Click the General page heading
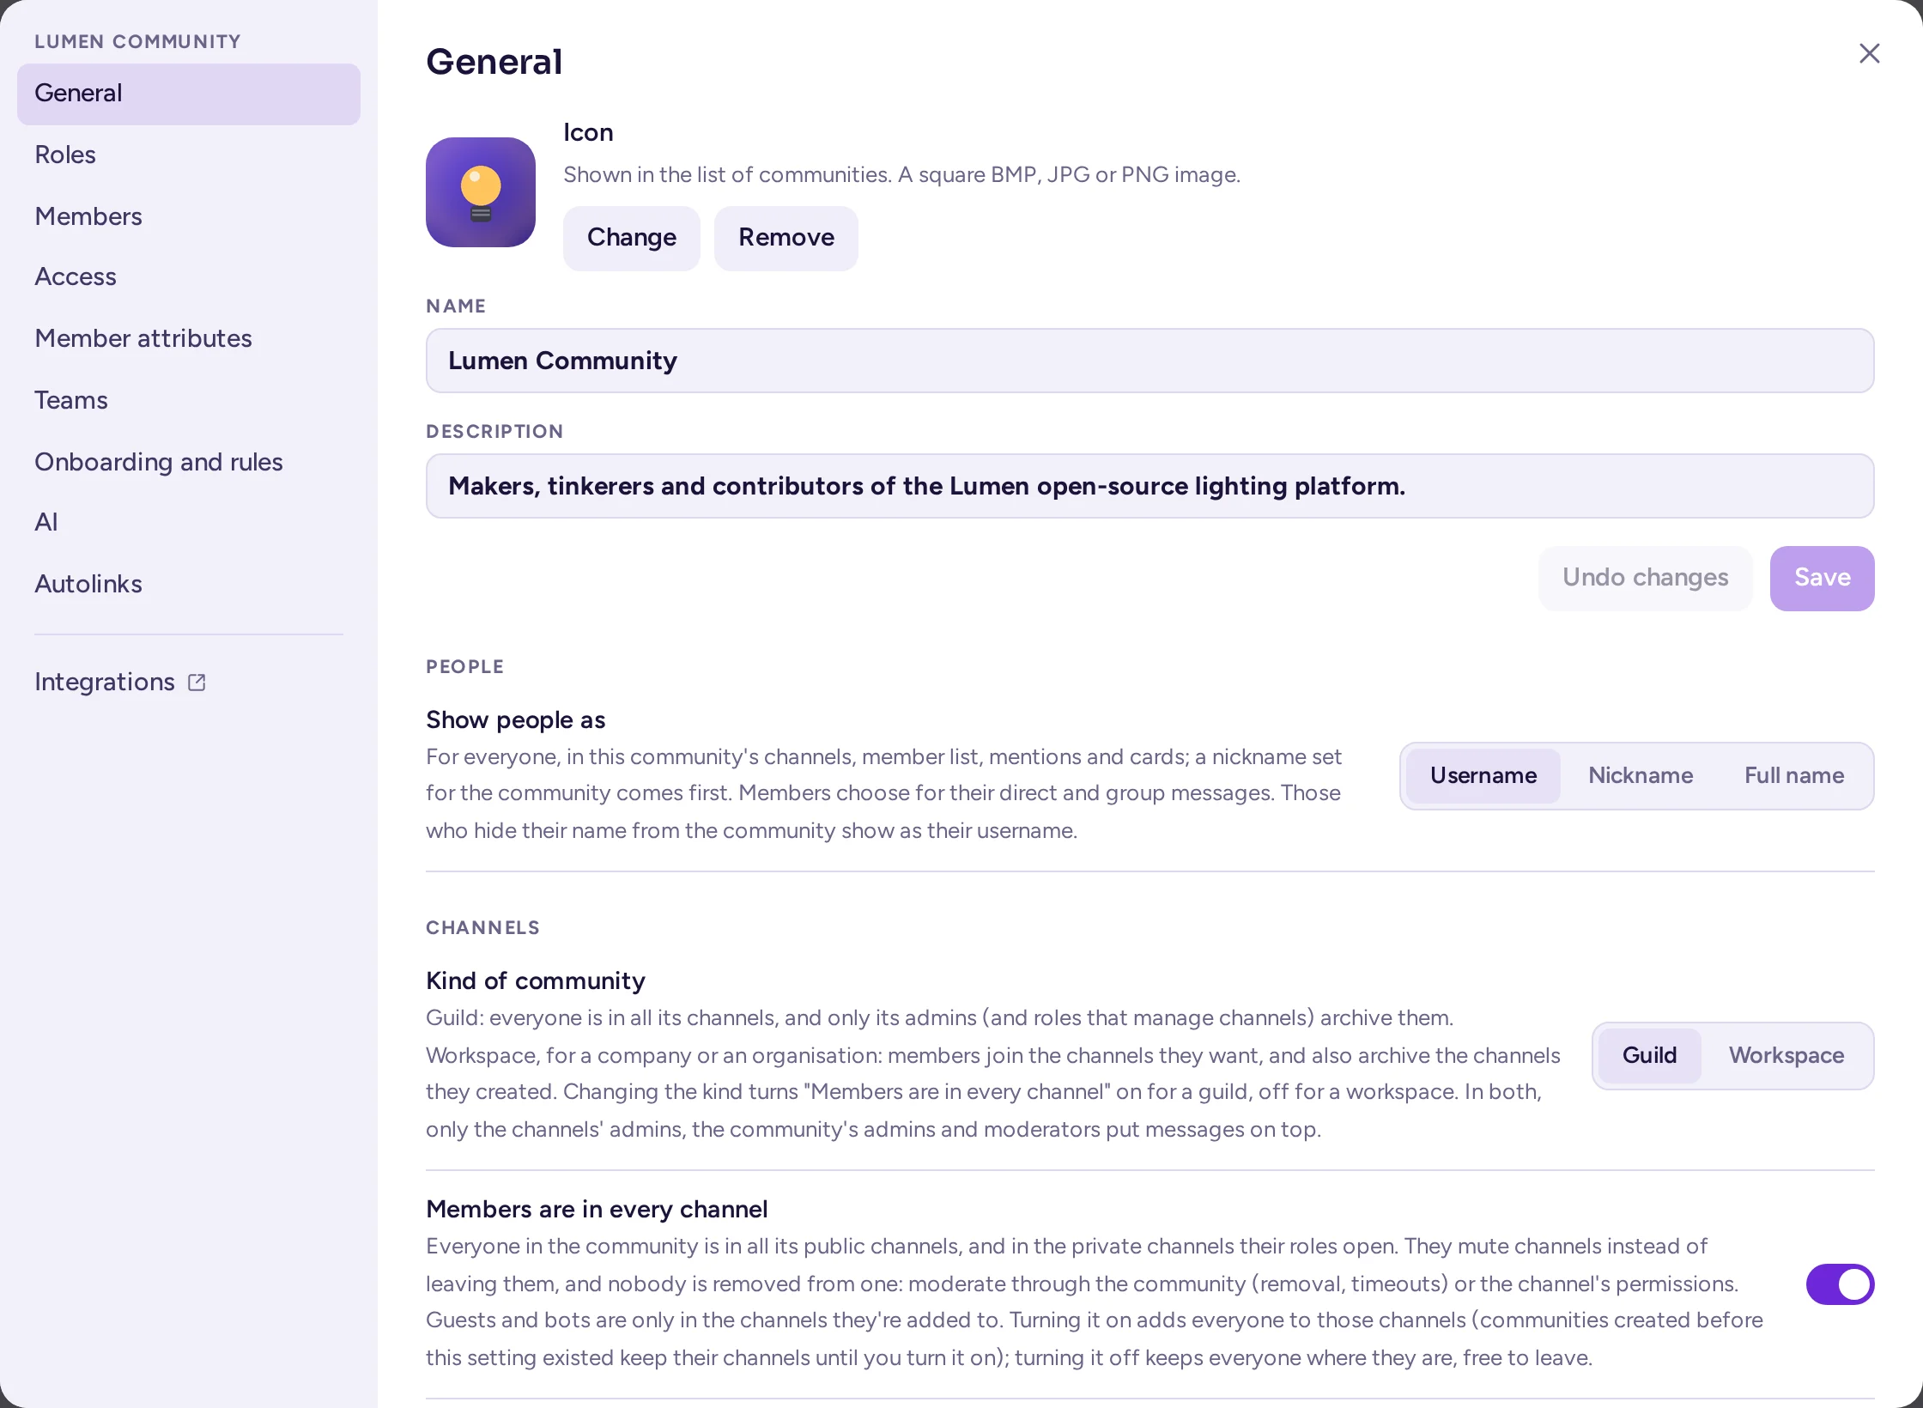This screenshot has height=1408, width=1923. click(494, 62)
